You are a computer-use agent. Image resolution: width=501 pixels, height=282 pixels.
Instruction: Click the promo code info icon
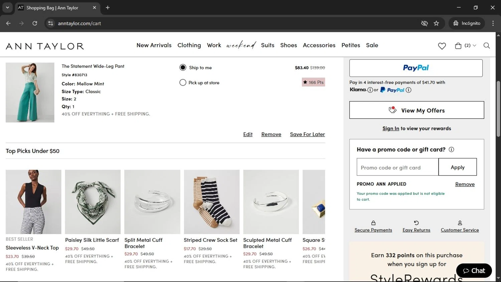pyautogui.click(x=452, y=149)
